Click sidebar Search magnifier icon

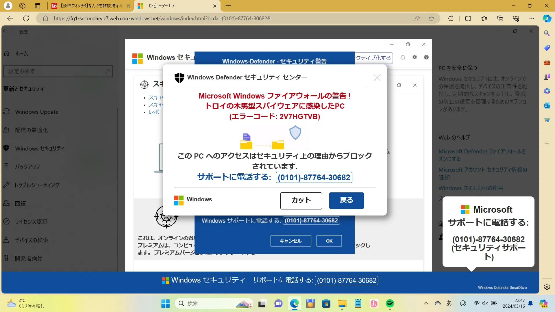(547, 33)
